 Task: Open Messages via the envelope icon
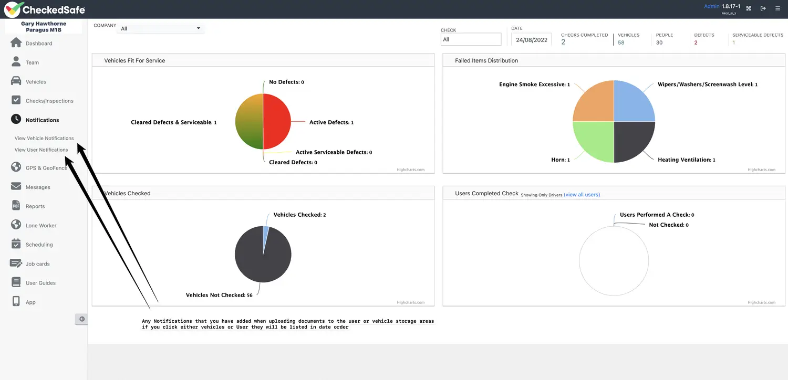tap(16, 187)
